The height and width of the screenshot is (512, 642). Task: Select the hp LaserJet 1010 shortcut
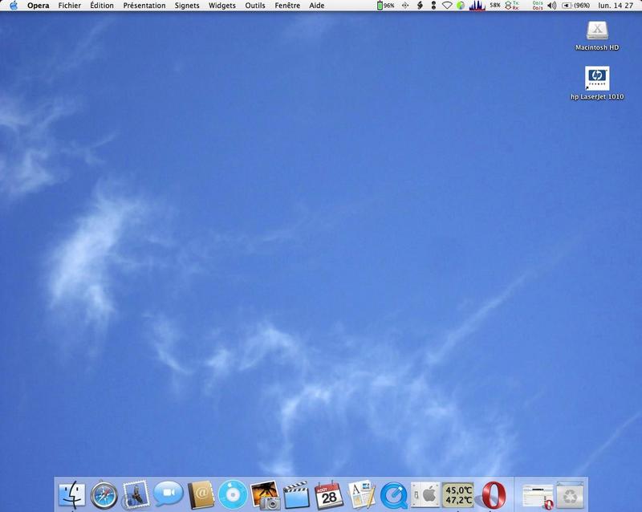[597, 78]
